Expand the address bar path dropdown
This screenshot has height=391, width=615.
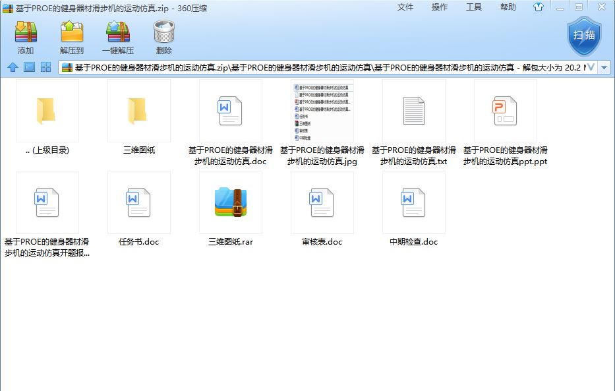click(x=604, y=67)
